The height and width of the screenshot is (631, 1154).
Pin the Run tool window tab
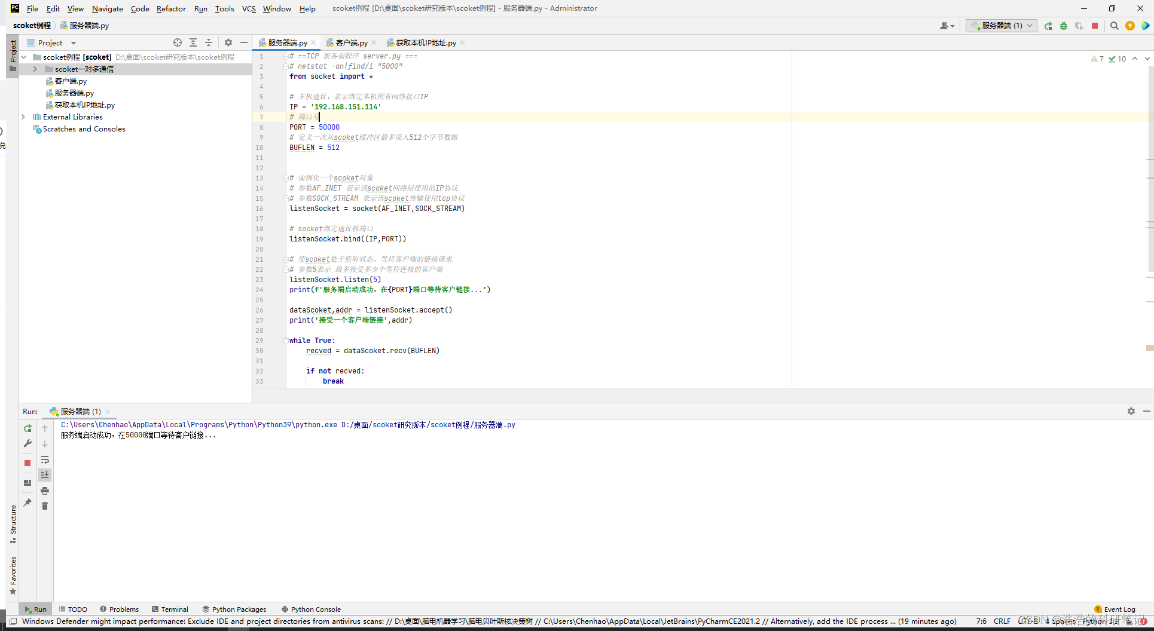(28, 504)
